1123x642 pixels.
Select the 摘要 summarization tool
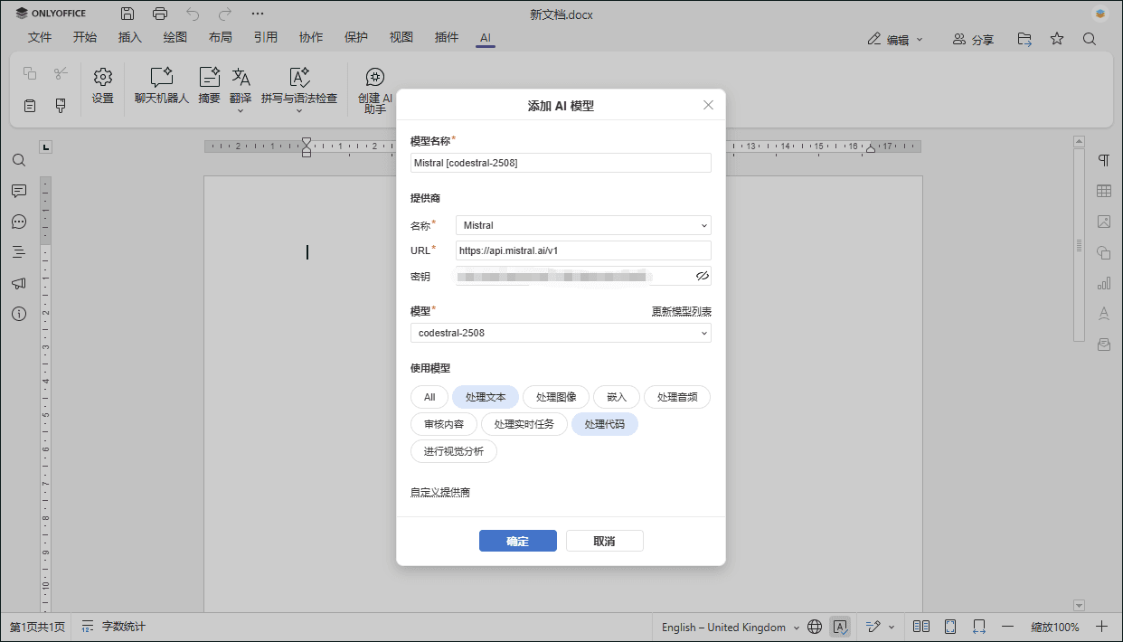coord(208,88)
